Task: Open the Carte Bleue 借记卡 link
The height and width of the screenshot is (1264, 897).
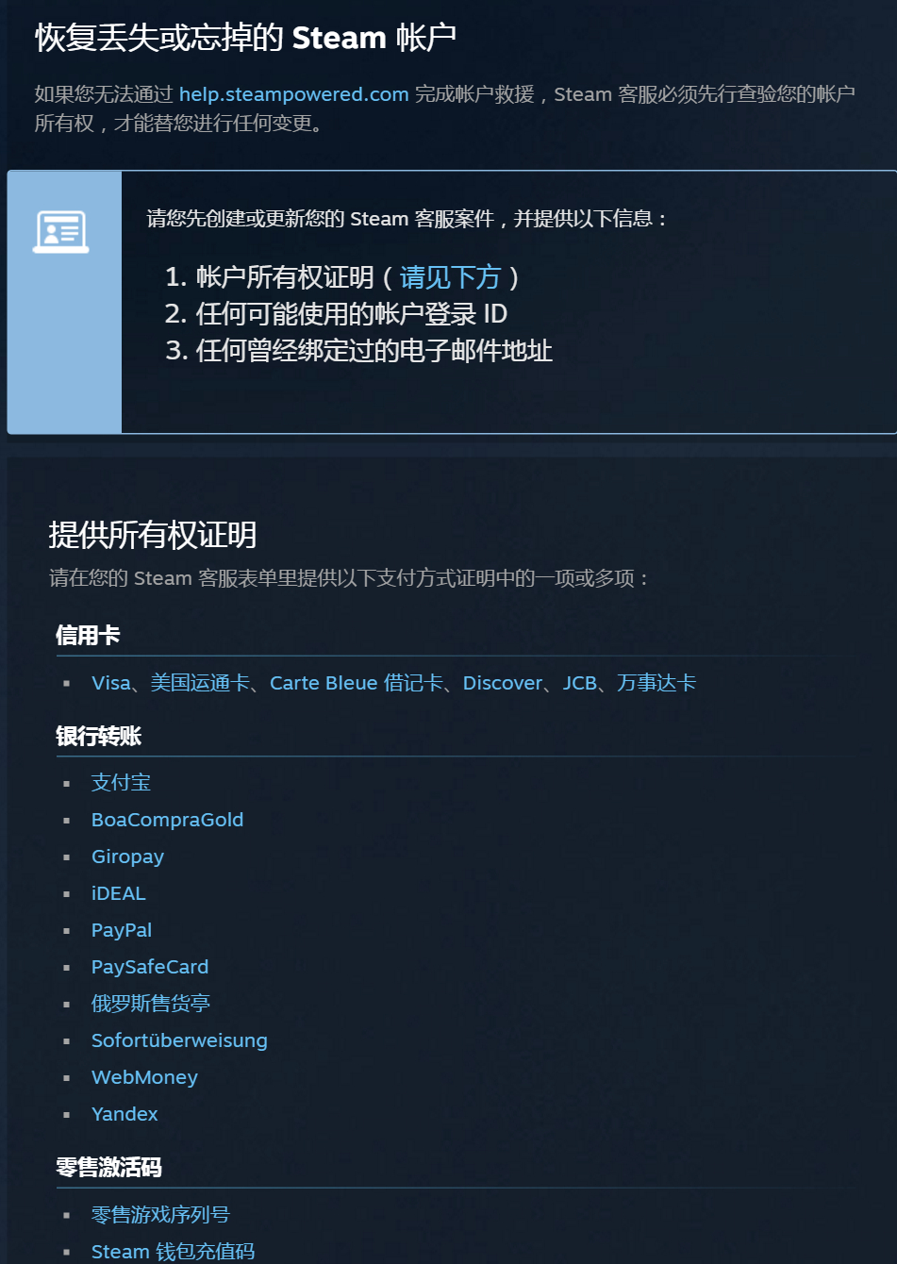Action: tap(356, 683)
